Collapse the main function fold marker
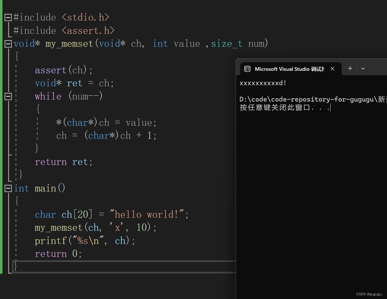 pyautogui.click(x=8, y=188)
